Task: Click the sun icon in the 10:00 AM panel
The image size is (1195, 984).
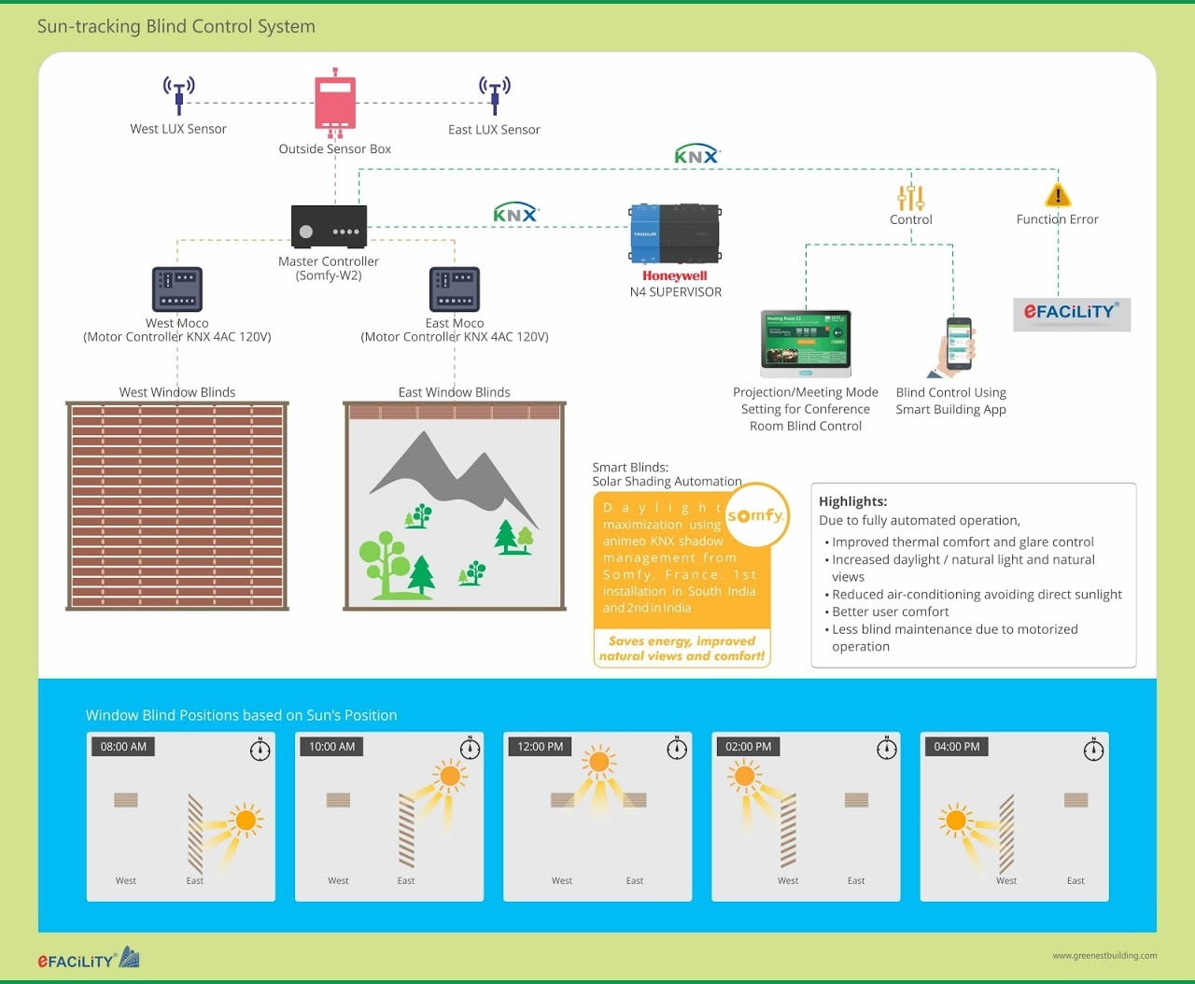Action: [x=450, y=775]
